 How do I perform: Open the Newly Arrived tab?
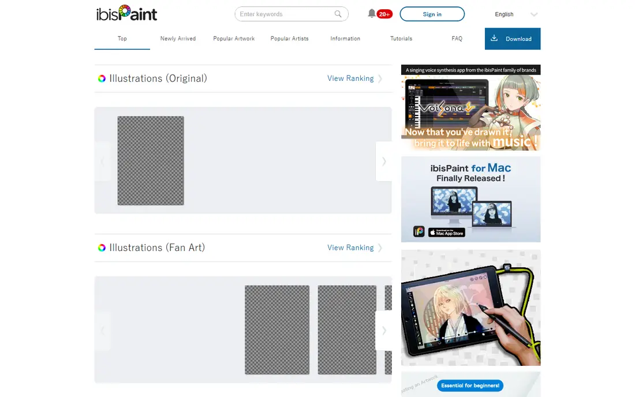click(x=178, y=39)
